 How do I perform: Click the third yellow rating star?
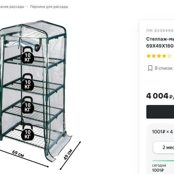click(x=159, y=56)
